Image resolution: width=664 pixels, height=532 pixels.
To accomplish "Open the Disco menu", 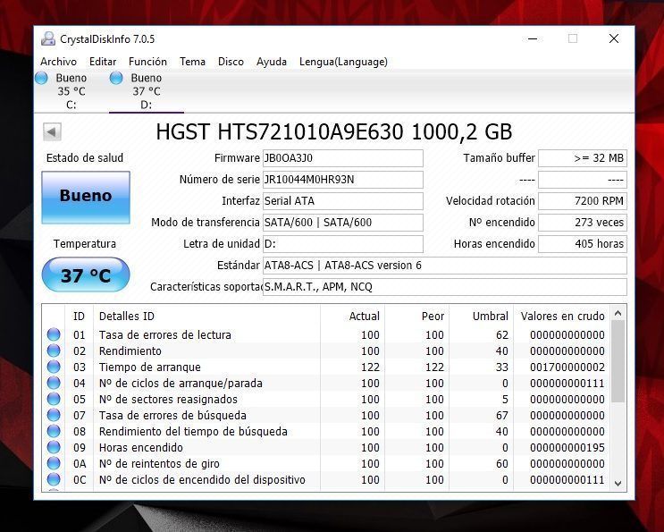I will pyautogui.click(x=231, y=62).
